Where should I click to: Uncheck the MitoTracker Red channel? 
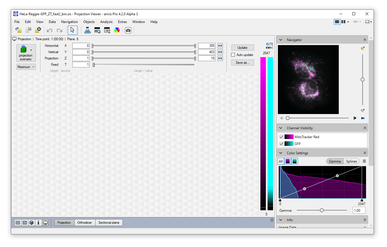point(281,137)
